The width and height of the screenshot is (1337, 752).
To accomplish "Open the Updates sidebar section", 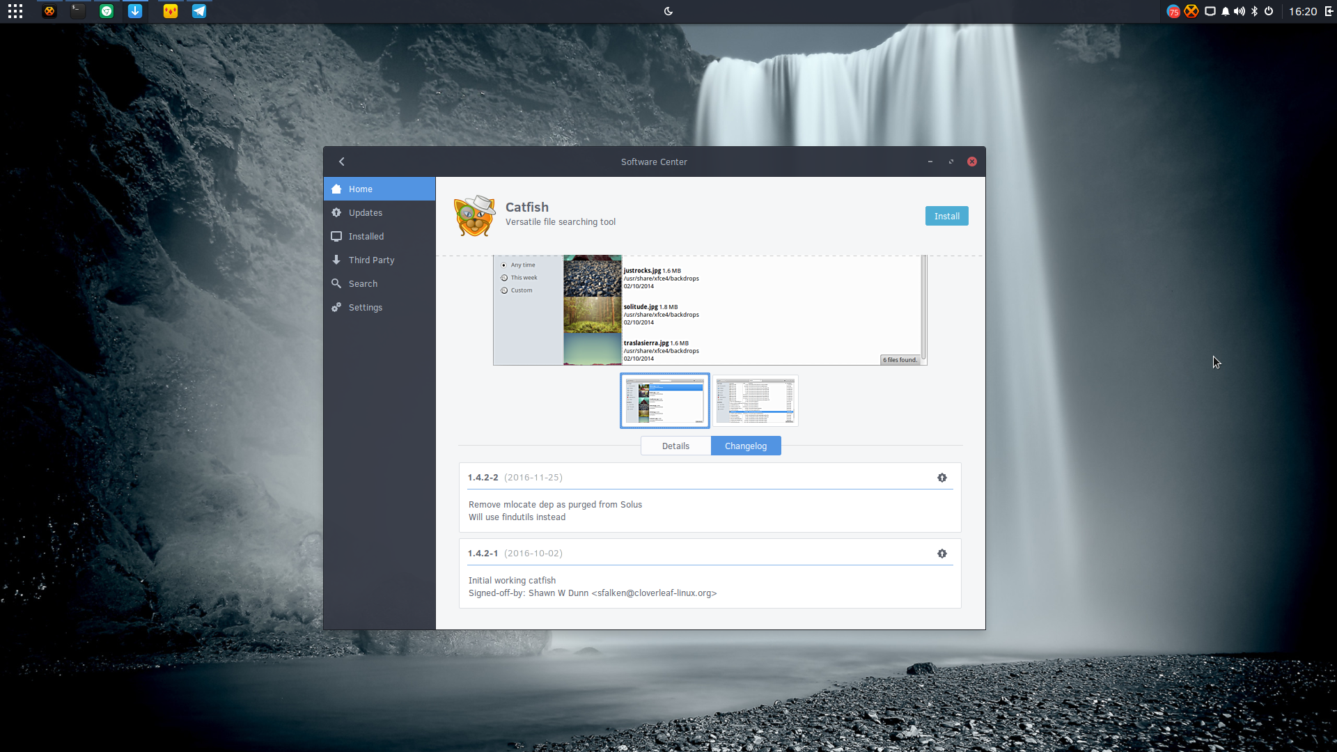I will tap(380, 212).
